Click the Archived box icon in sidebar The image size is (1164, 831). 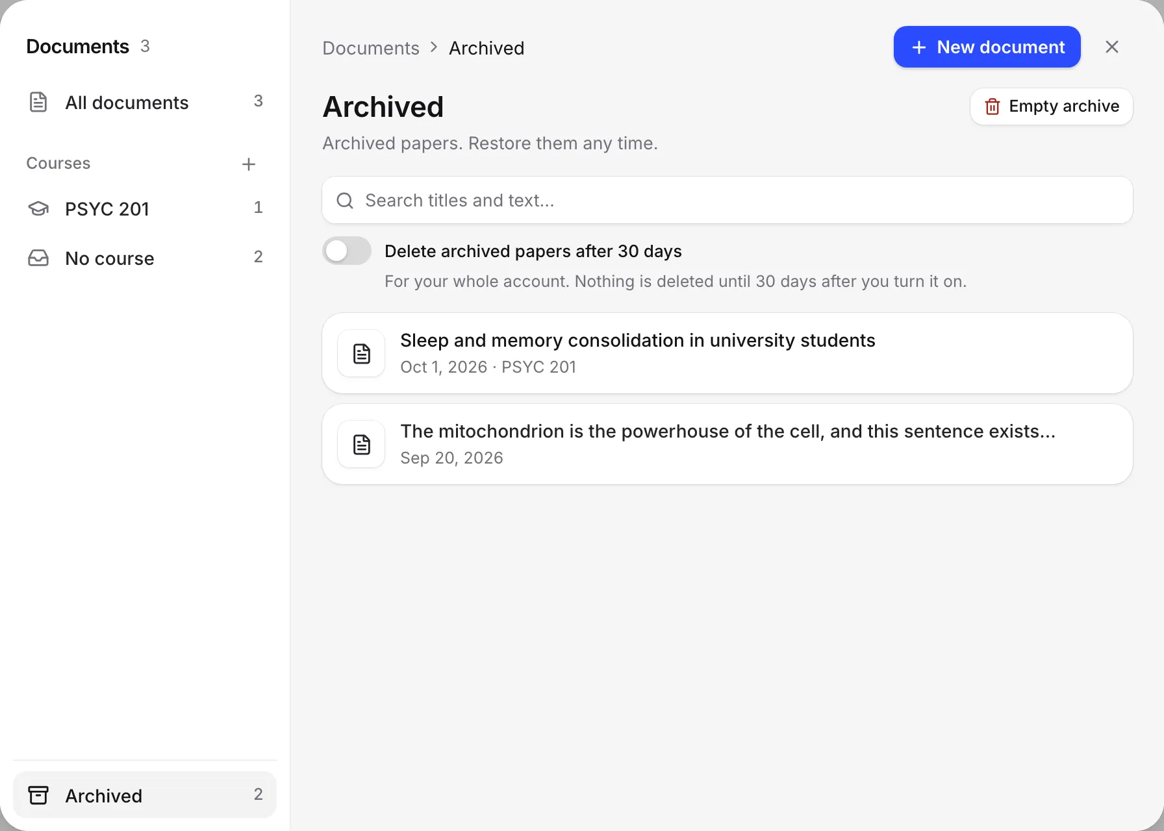point(38,795)
